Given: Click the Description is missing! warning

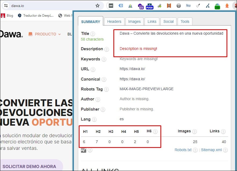Looking at the screenshot, I should point(138,49).
